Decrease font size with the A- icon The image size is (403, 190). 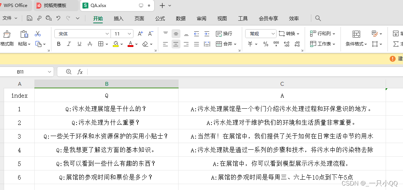click(151, 34)
